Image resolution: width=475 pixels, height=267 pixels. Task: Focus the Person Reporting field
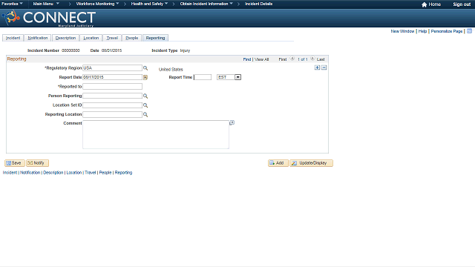[x=112, y=96]
